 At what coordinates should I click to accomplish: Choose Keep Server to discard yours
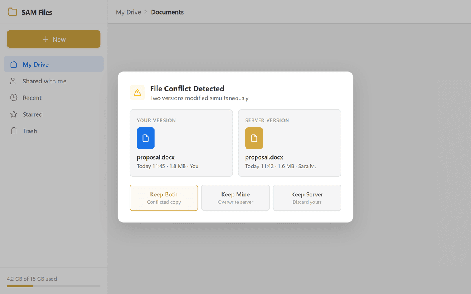(307, 198)
